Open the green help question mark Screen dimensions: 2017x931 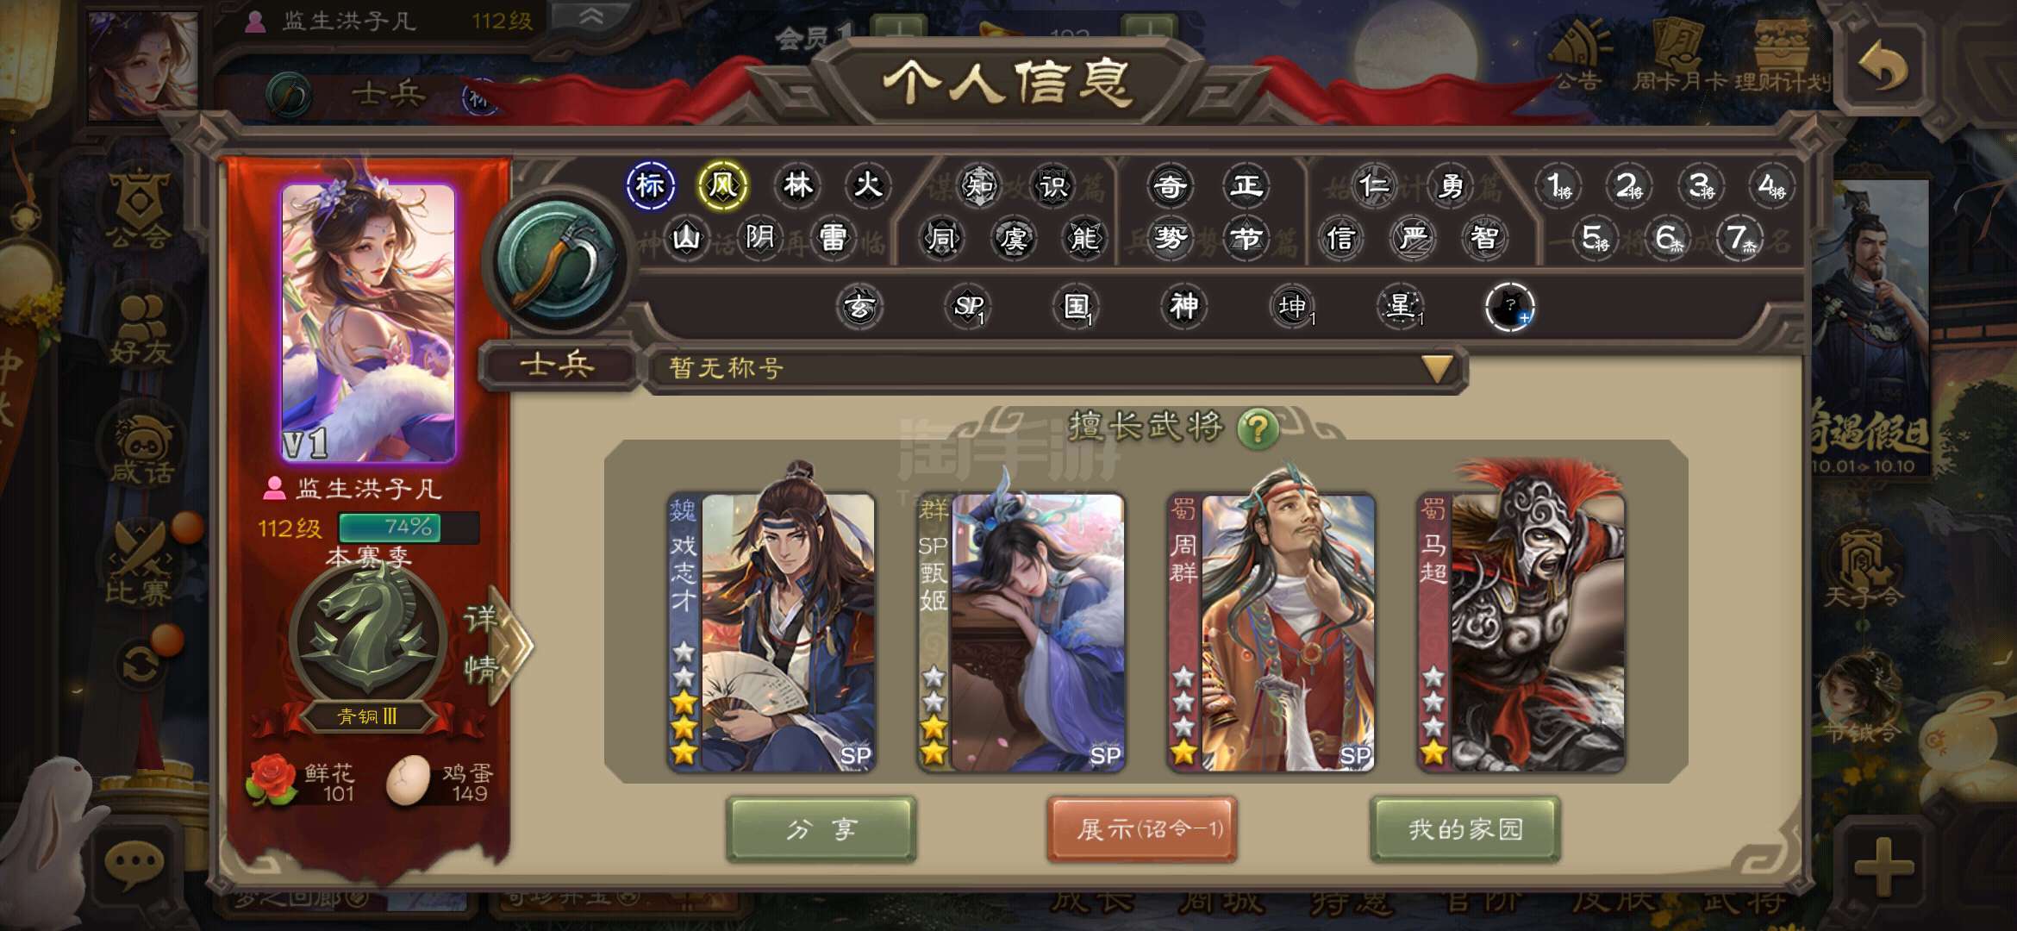[x=1258, y=428]
